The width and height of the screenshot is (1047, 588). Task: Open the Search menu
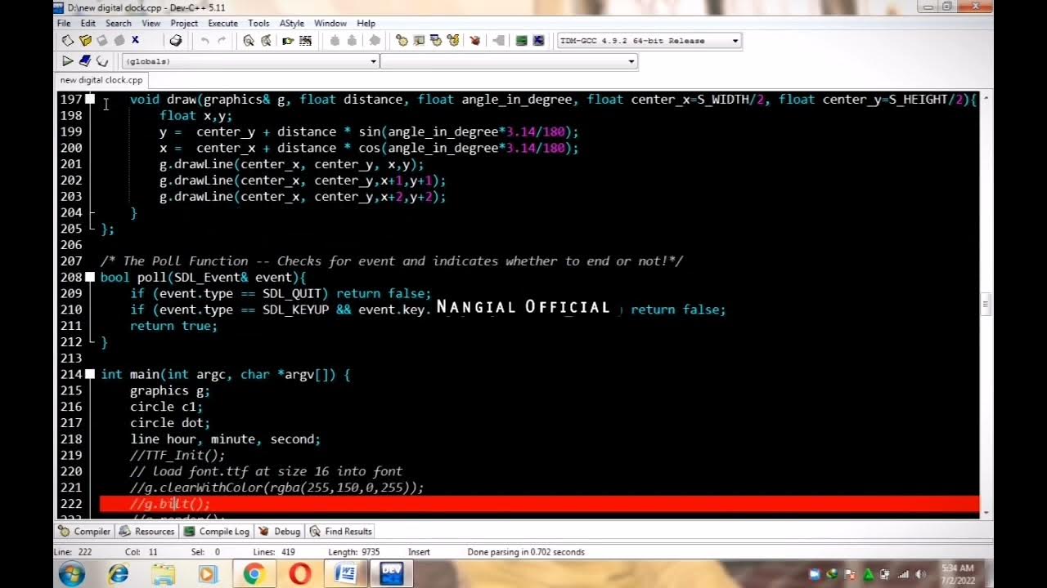pyautogui.click(x=119, y=23)
